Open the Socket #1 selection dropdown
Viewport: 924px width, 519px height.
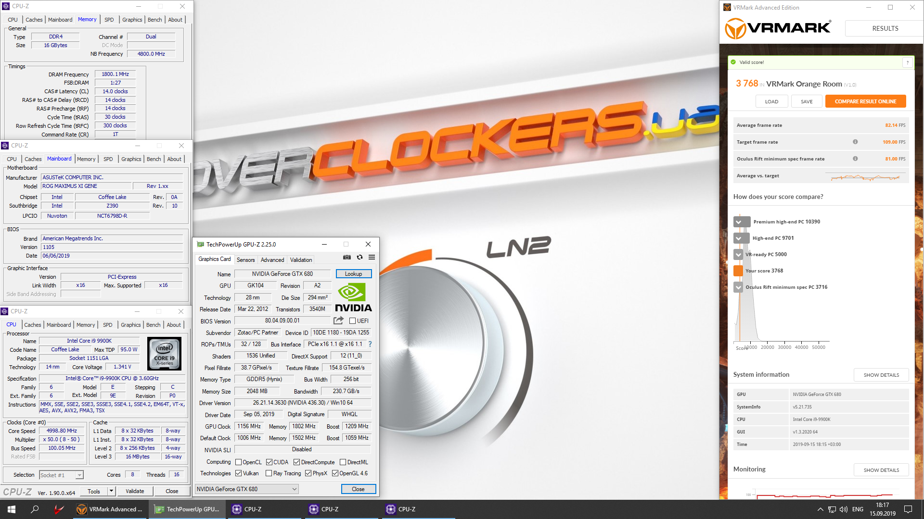(x=61, y=475)
